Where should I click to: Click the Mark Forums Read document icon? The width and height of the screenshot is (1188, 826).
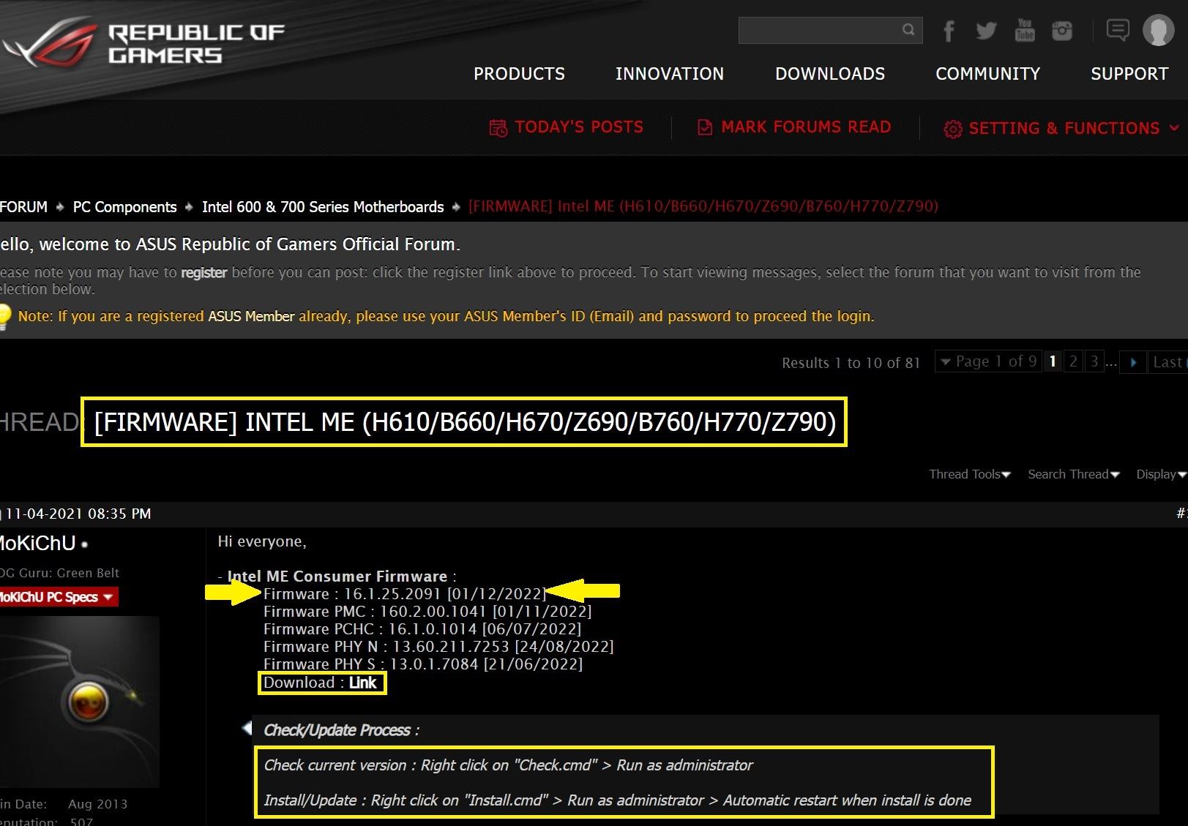[705, 128]
